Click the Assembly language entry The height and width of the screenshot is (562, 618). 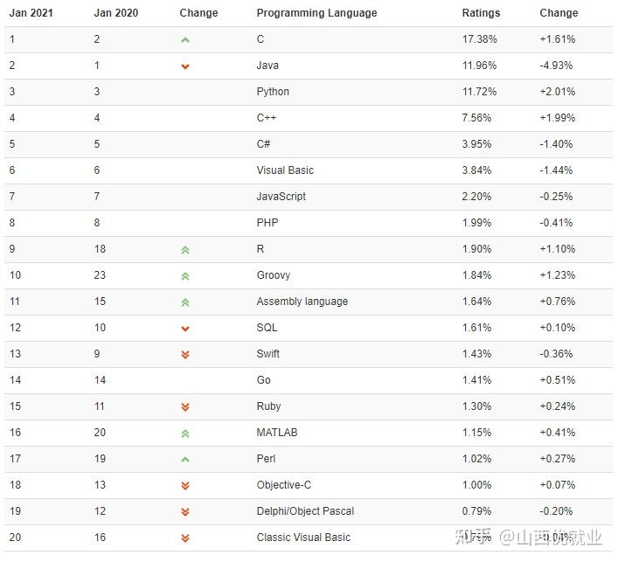point(302,302)
